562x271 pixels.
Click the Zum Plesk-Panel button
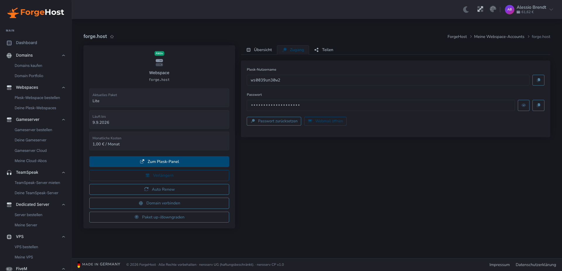click(x=159, y=162)
